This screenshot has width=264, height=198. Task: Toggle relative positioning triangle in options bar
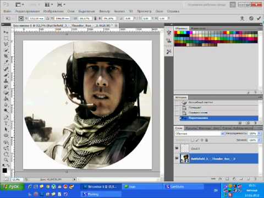coord(47,18)
